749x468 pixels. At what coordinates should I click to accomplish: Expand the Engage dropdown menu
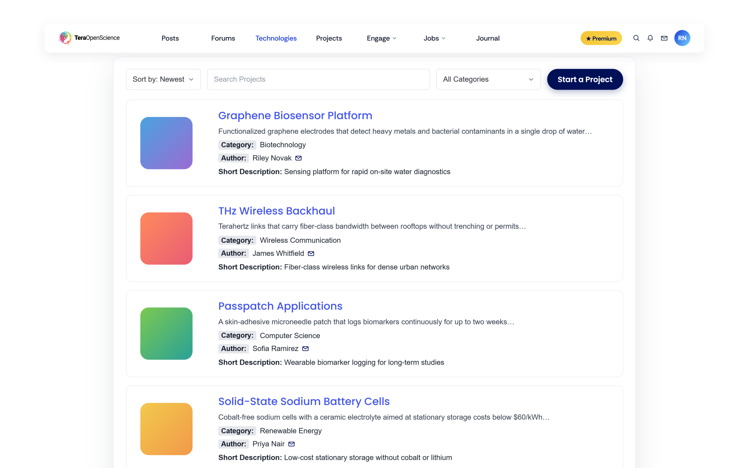[x=382, y=38]
